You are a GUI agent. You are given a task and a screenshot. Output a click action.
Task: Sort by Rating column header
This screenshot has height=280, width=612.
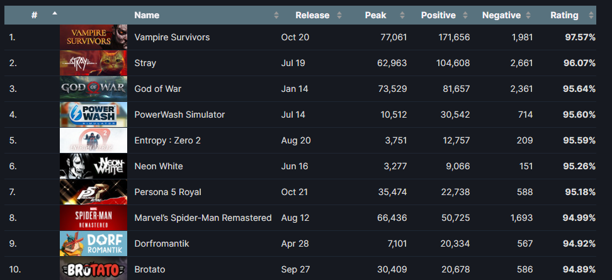click(564, 15)
